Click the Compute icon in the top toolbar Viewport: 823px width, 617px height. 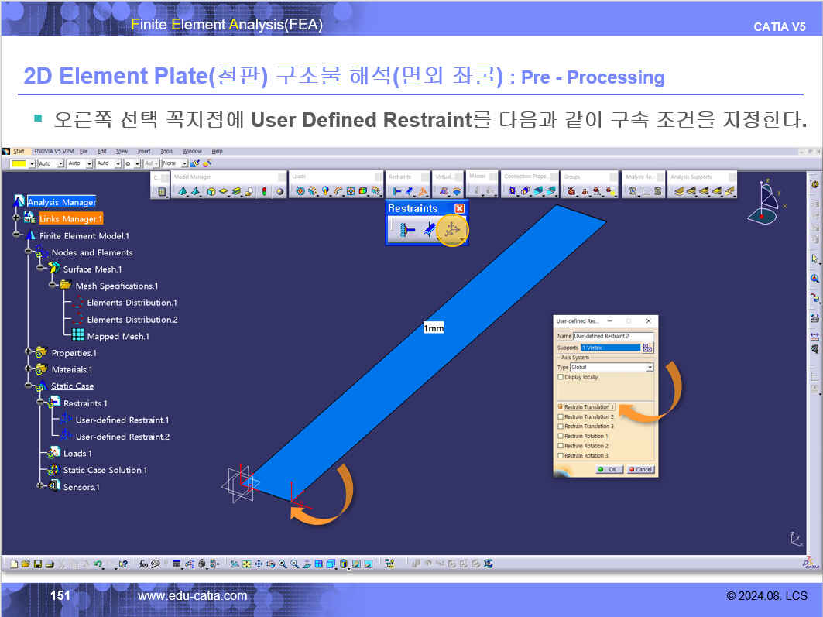point(162,191)
